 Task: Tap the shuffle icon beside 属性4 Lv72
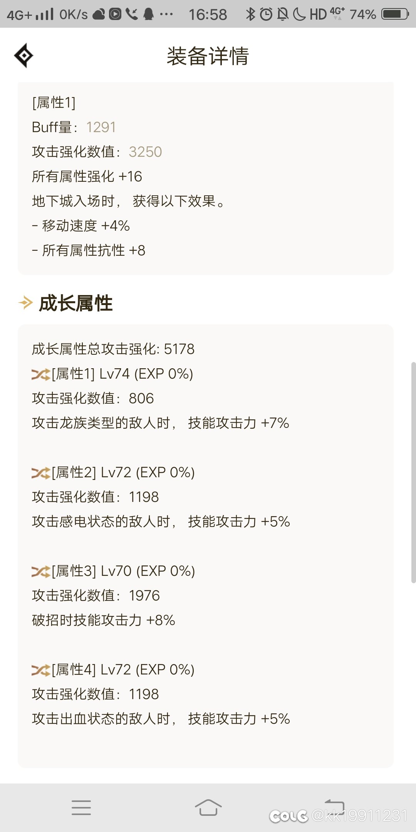tap(41, 670)
